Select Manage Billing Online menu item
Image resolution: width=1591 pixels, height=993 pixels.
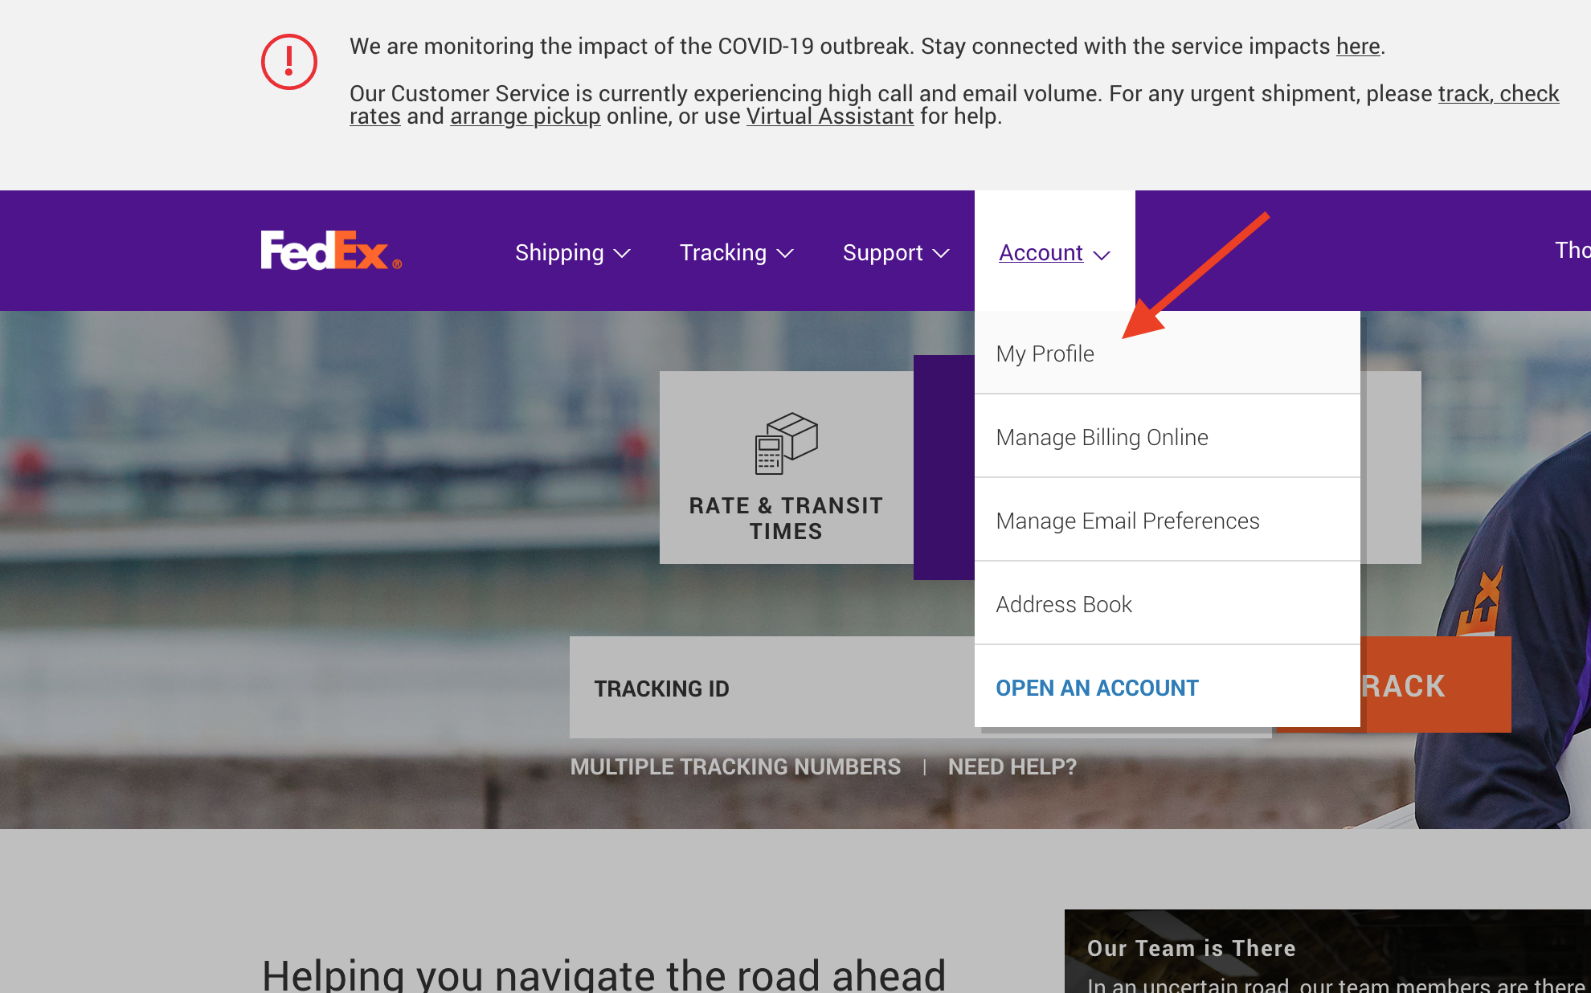click(x=1102, y=436)
